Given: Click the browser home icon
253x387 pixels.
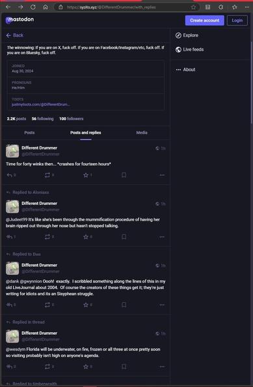Looking at the screenshot, I should tap(46, 7).
